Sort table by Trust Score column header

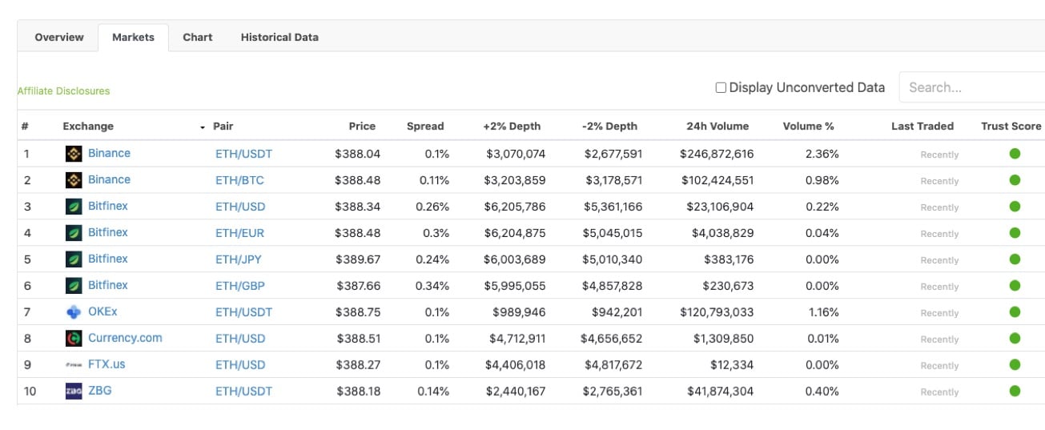pyautogui.click(x=1011, y=126)
